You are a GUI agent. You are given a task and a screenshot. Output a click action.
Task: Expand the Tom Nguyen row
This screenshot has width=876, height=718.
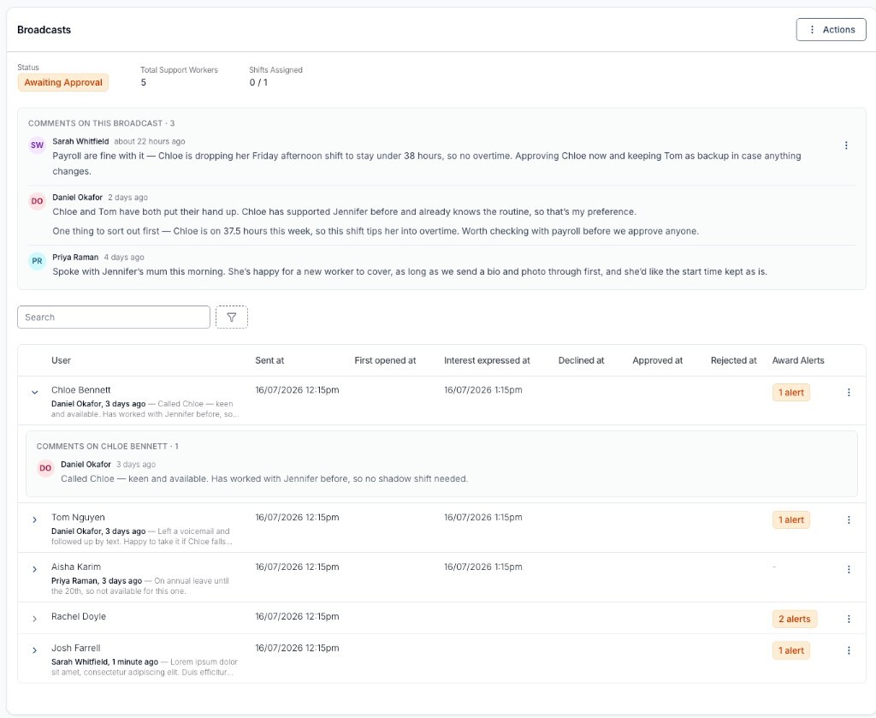(34, 519)
